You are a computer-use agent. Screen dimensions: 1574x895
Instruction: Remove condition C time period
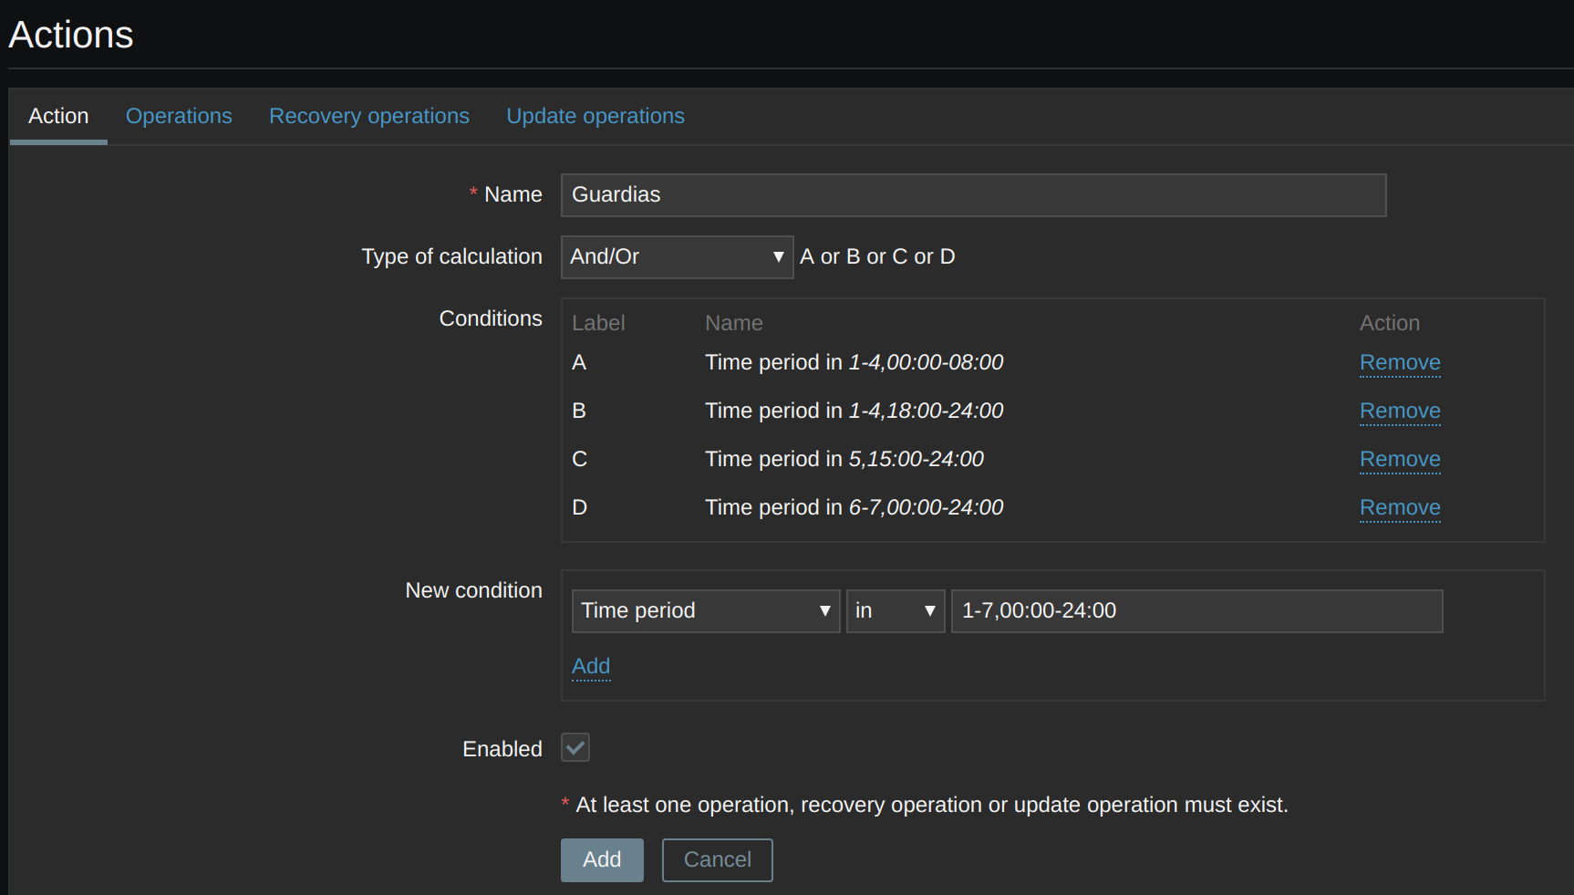[1399, 460]
